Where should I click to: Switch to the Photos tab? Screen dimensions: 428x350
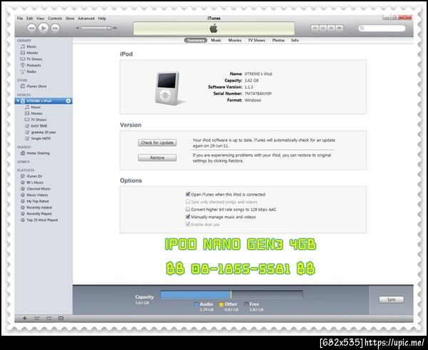pos(278,40)
